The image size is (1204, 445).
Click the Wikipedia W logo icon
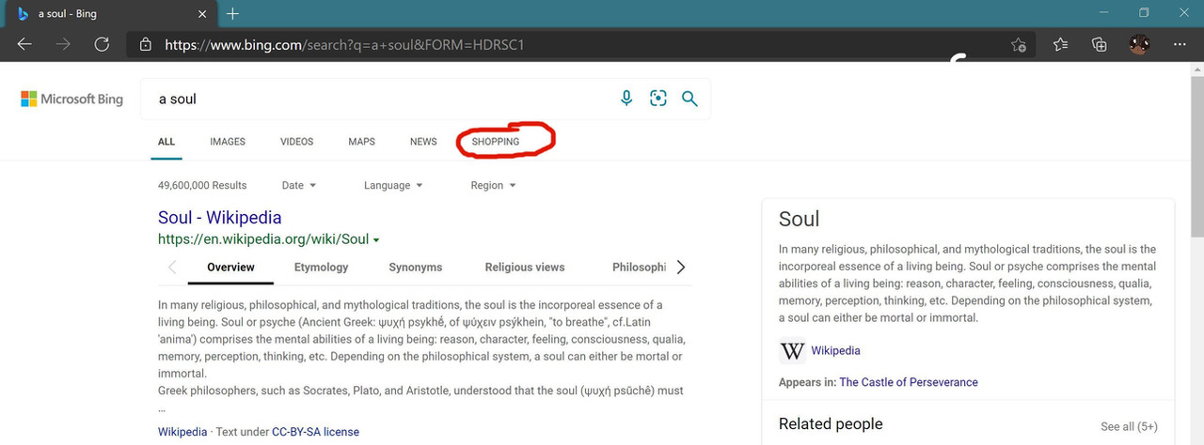793,351
